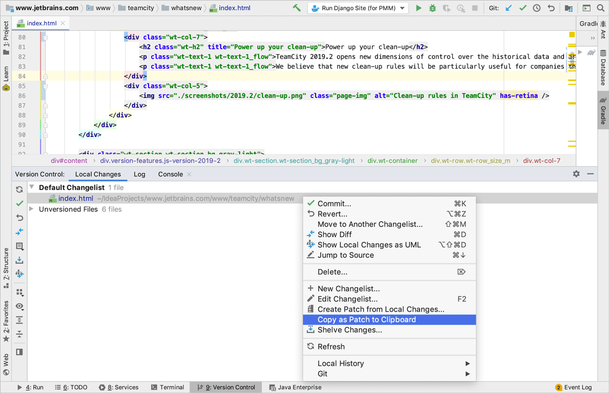The image size is (609, 393).
Task: Expand the Unversioned Files node
Action: pyautogui.click(x=32, y=209)
